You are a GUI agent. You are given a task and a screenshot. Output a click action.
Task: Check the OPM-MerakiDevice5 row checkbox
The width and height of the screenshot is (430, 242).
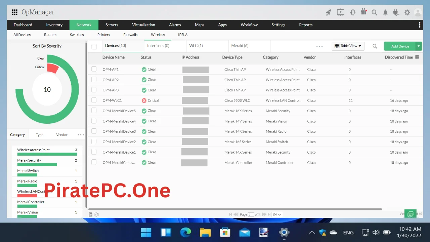tap(94, 111)
